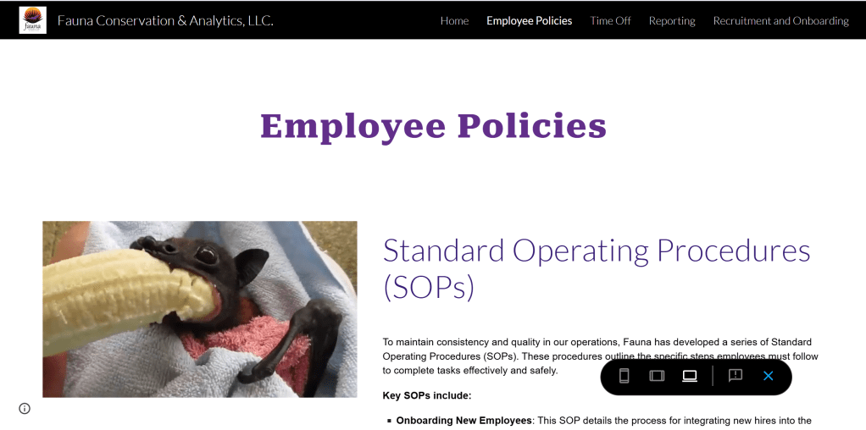Switch preview to tablet view
The image size is (866, 430).
point(657,376)
